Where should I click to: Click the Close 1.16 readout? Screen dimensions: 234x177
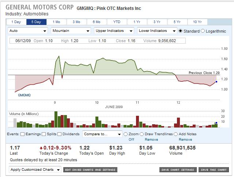(x=125, y=41)
